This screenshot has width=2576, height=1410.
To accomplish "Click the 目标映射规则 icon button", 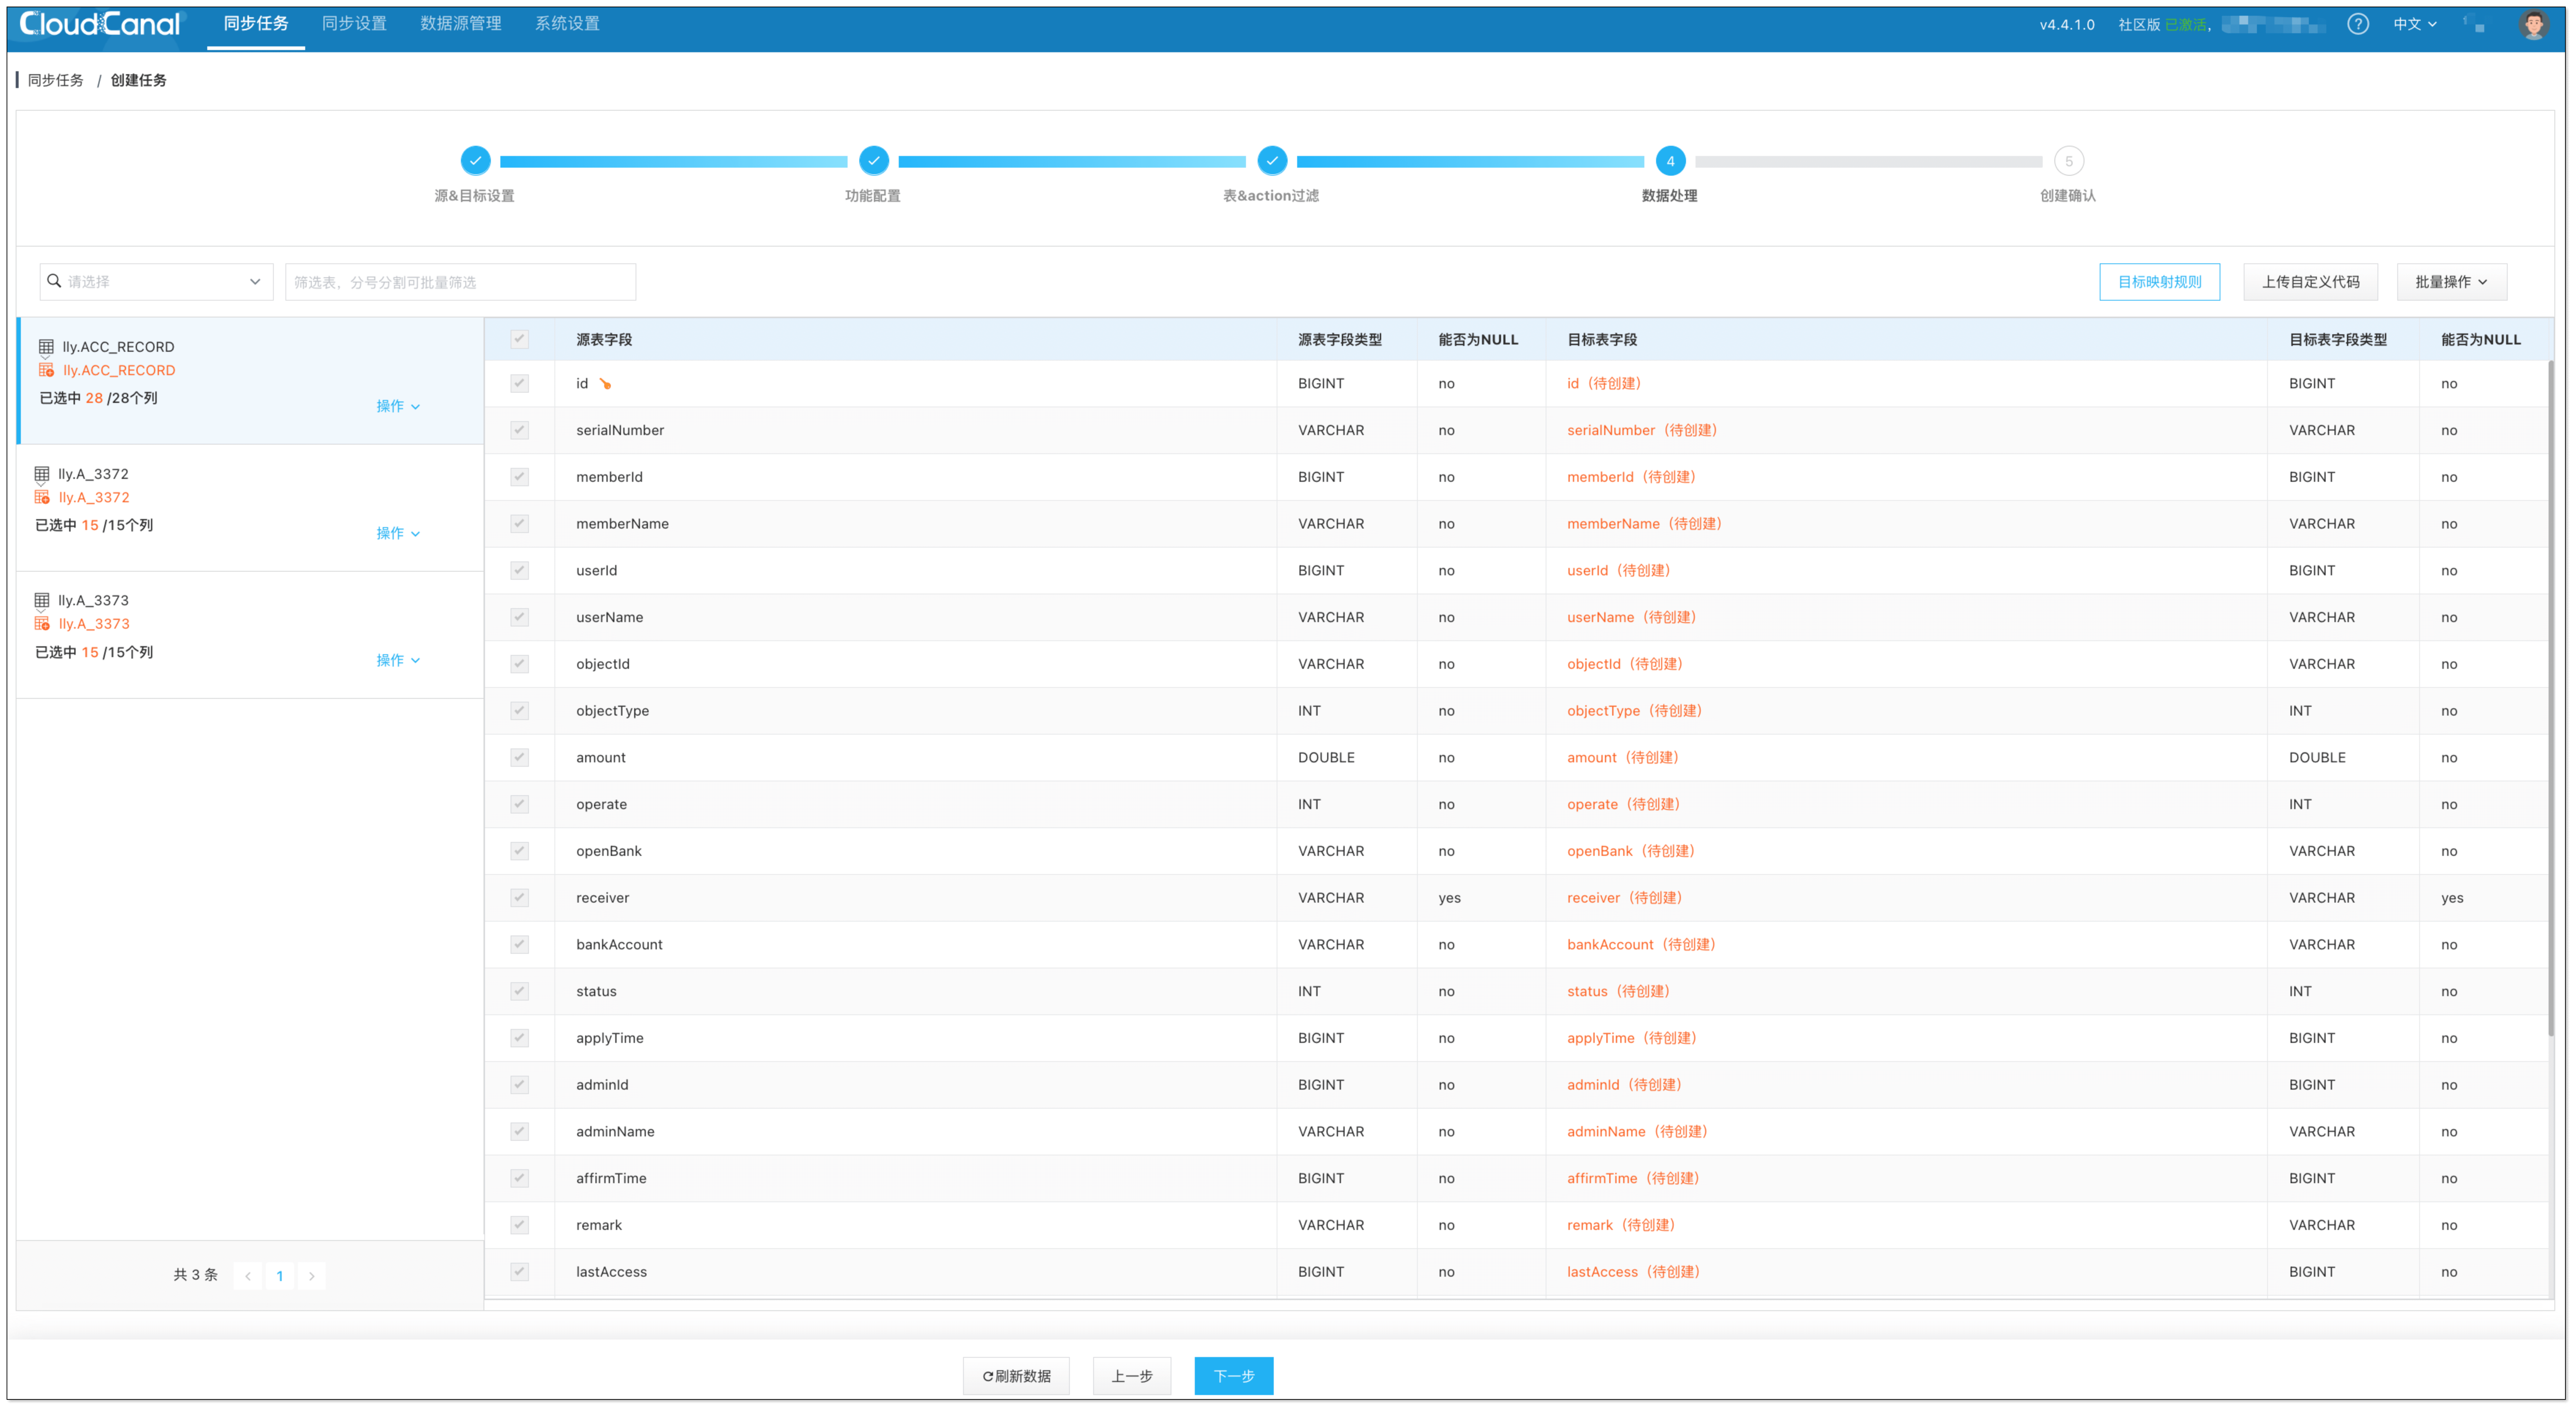I will click(2159, 281).
